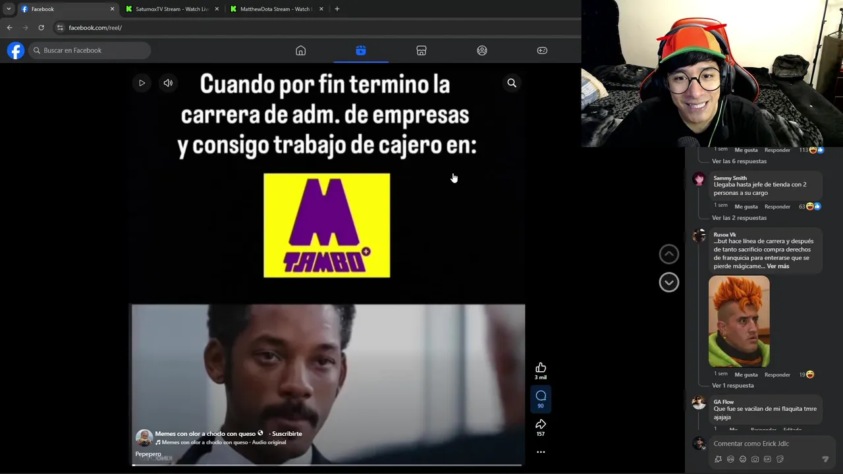Screen dimensions: 843x474
Task: View site information icon beside the URL
Action: (60, 28)
